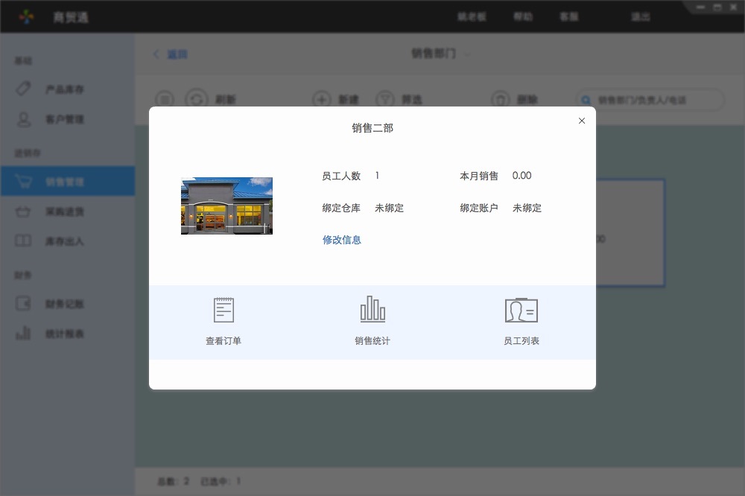
Task: Focus the 销售部门/负责人/电话 search field
Action: [650, 100]
